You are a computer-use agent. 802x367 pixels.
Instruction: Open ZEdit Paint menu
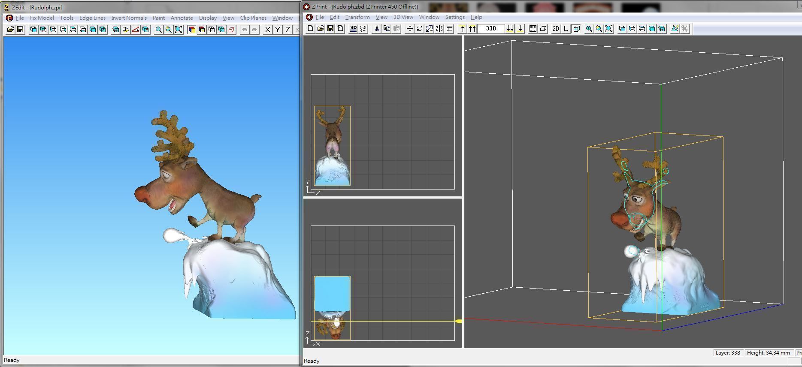pyautogui.click(x=159, y=18)
